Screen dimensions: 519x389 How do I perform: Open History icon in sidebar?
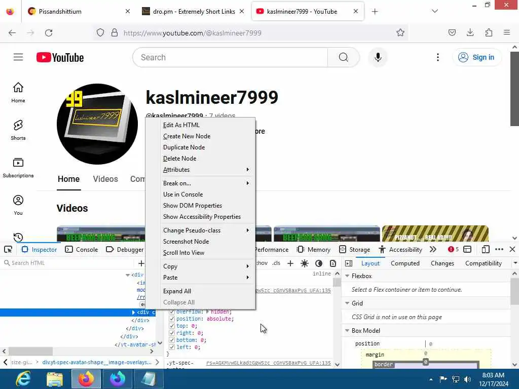click(x=18, y=237)
